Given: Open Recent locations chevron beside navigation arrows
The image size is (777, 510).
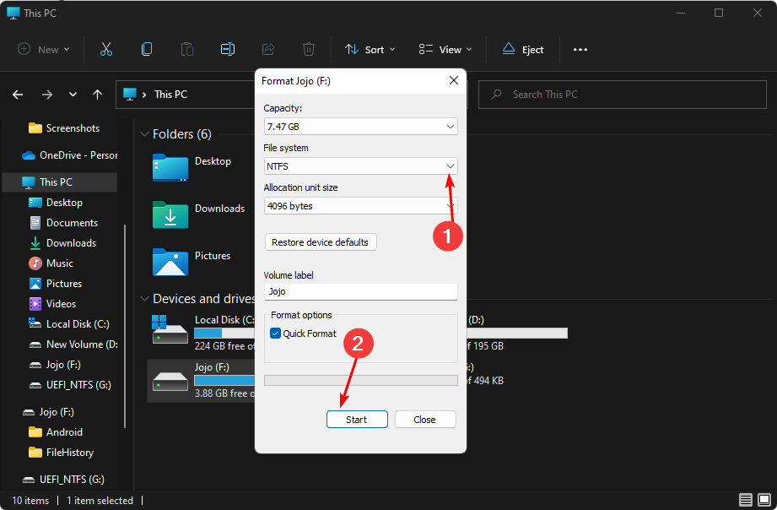Looking at the screenshot, I should click(73, 95).
